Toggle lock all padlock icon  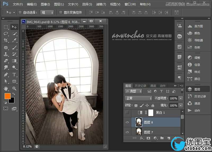pyautogui.click(x=153, y=105)
